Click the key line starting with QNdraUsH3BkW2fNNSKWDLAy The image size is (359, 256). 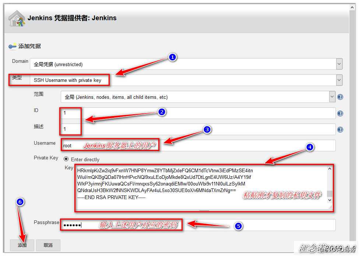156,191
